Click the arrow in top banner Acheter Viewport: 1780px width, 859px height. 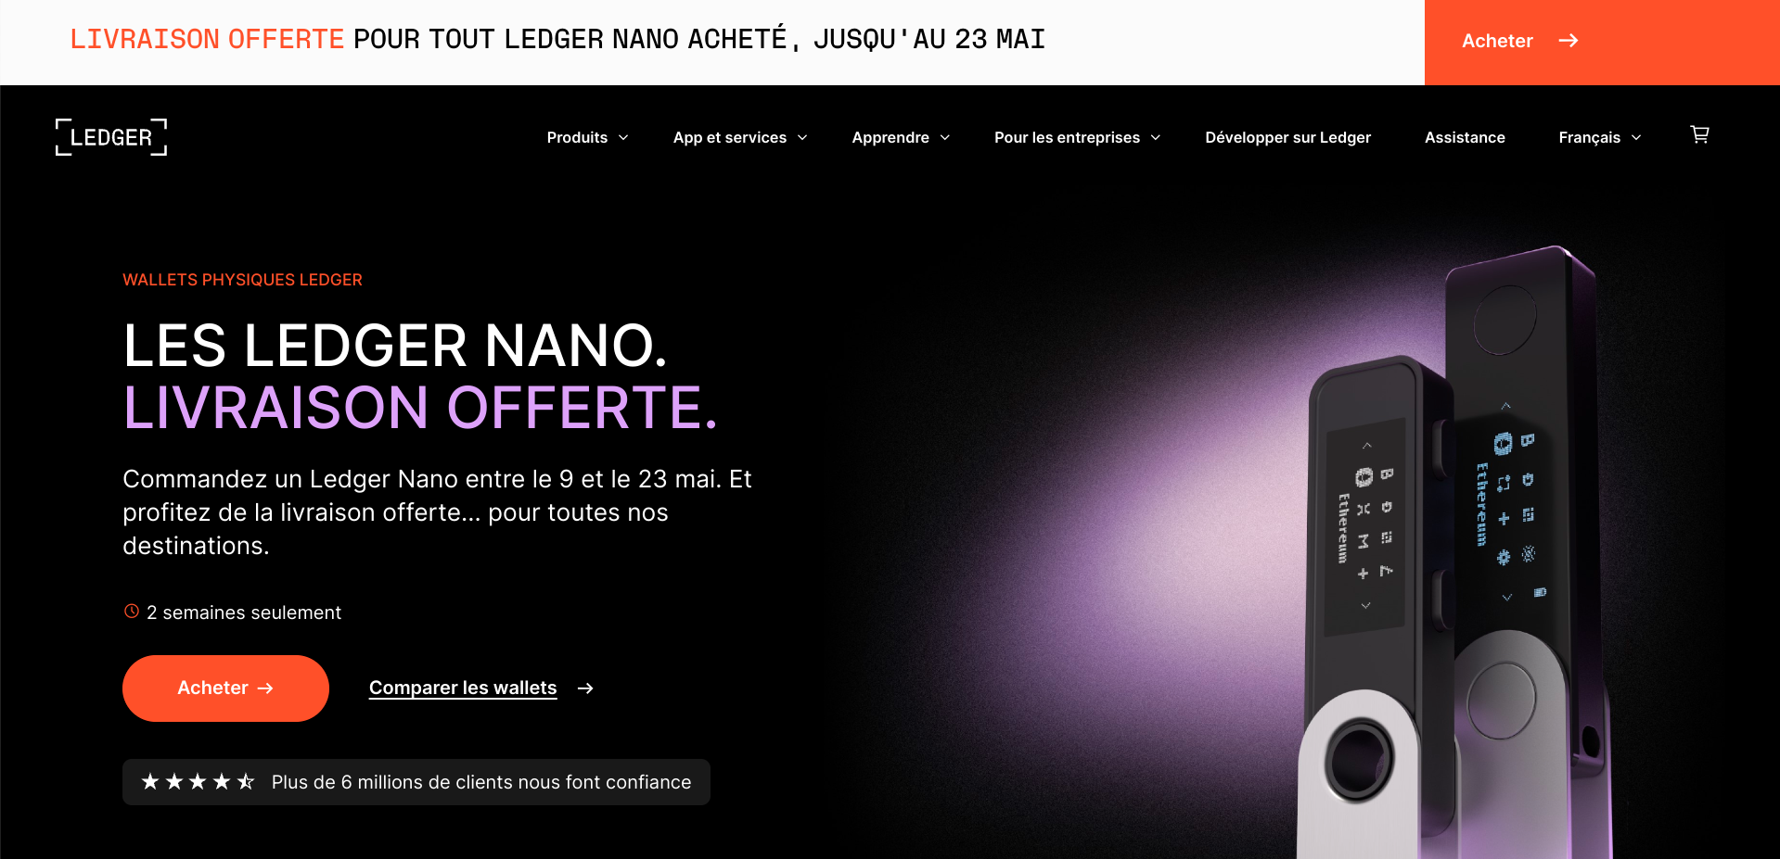point(1569,41)
